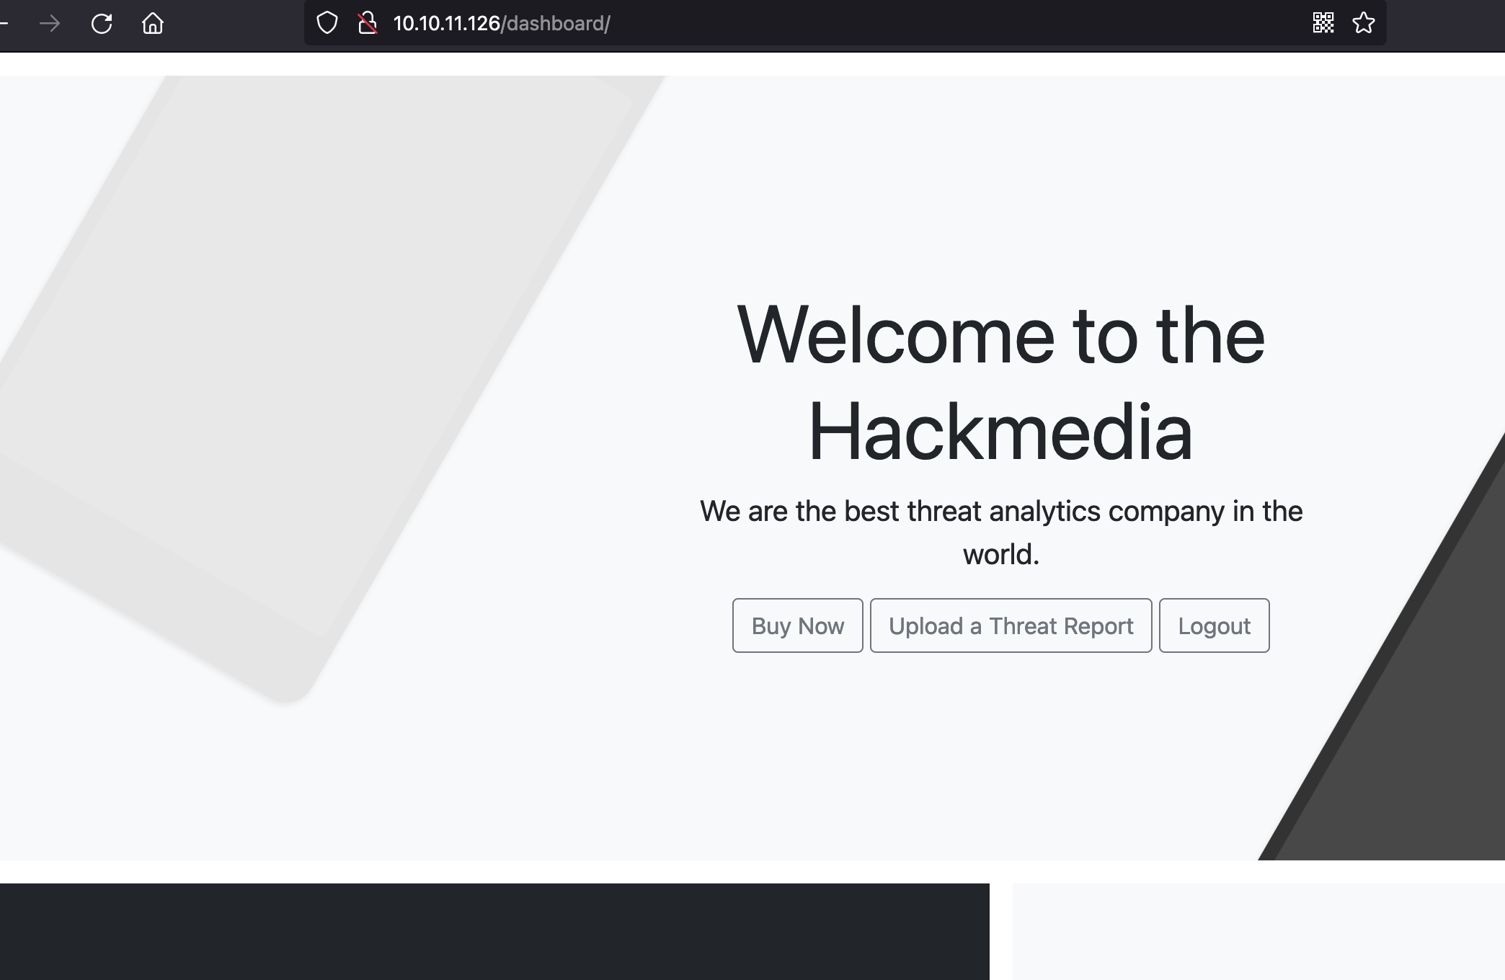
Task: Open the QR code generator icon
Action: click(1323, 23)
